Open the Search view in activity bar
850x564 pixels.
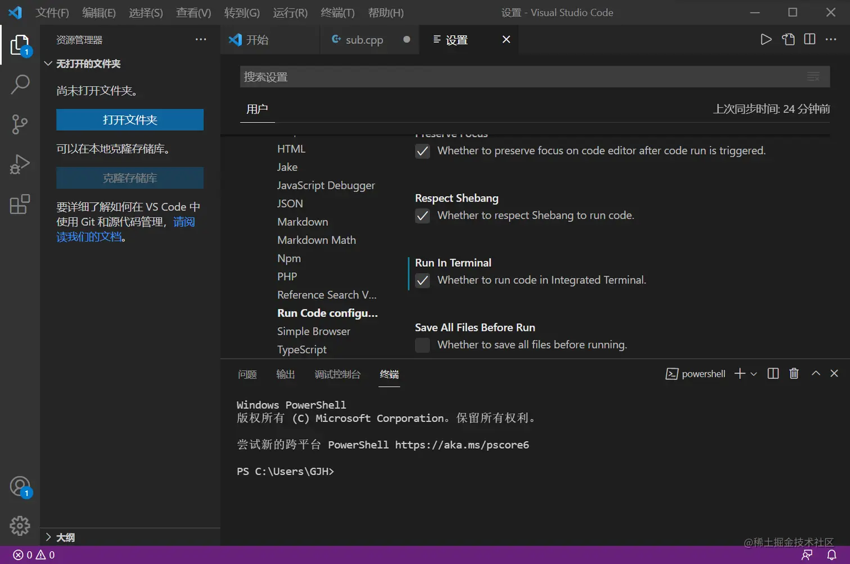20,85
